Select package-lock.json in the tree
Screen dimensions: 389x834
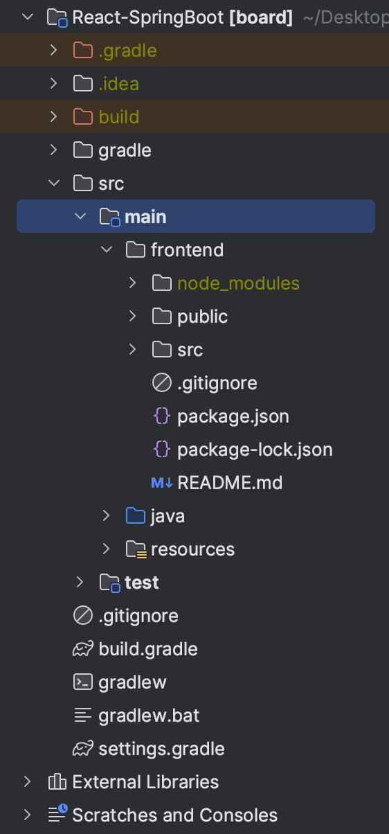[255, 450]
